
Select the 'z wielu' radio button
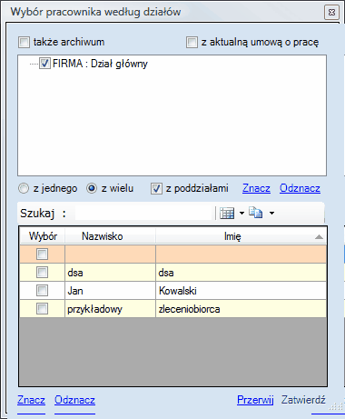pos(92,188)
